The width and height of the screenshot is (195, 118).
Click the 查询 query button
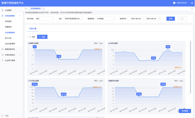[x=171, y=19]
